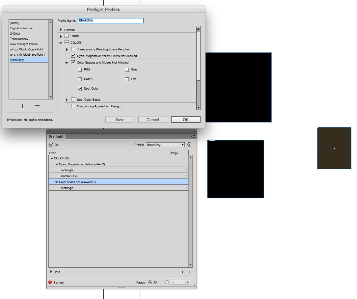Click OK in Preflight Profiles dialog
The width and height of the screenshot is (357, 299).
(x=185, y=120)
